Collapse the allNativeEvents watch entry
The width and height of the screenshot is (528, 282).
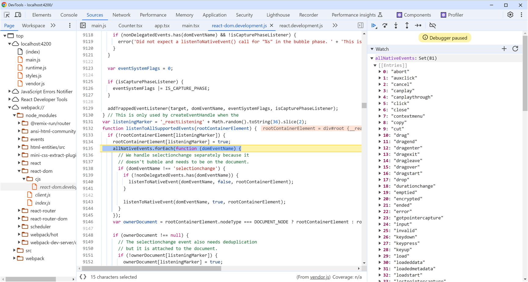[x=372, y=58]
